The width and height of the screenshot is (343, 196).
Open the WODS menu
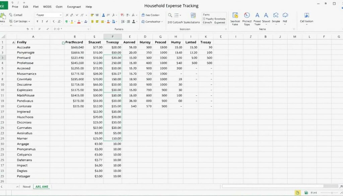(x=47, y=7)
